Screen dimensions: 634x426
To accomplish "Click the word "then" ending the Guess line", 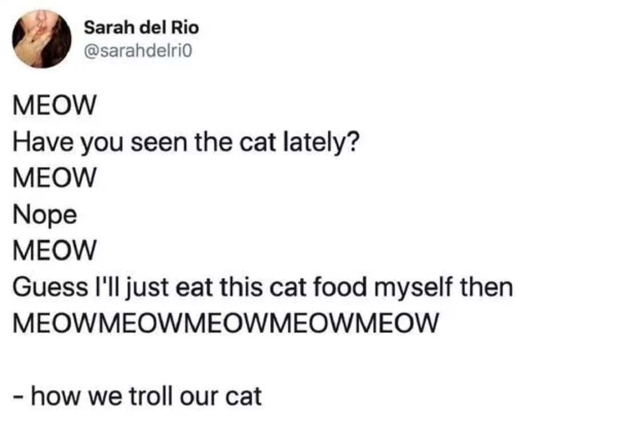I will click(488, 287).
